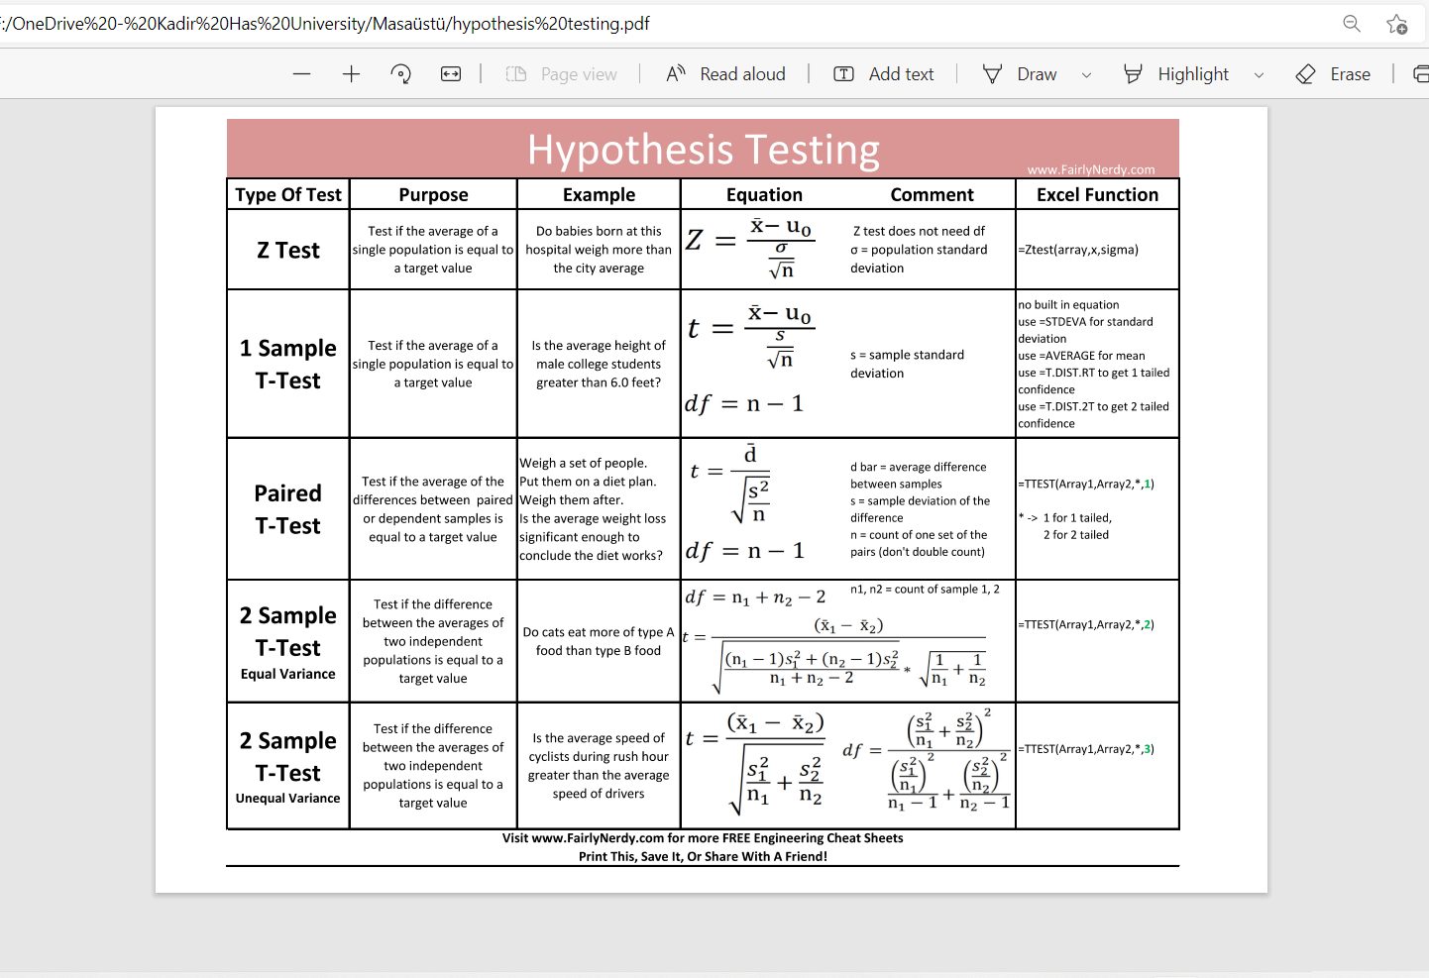
Task: Click the address bar file path
Action: (327, 24)
